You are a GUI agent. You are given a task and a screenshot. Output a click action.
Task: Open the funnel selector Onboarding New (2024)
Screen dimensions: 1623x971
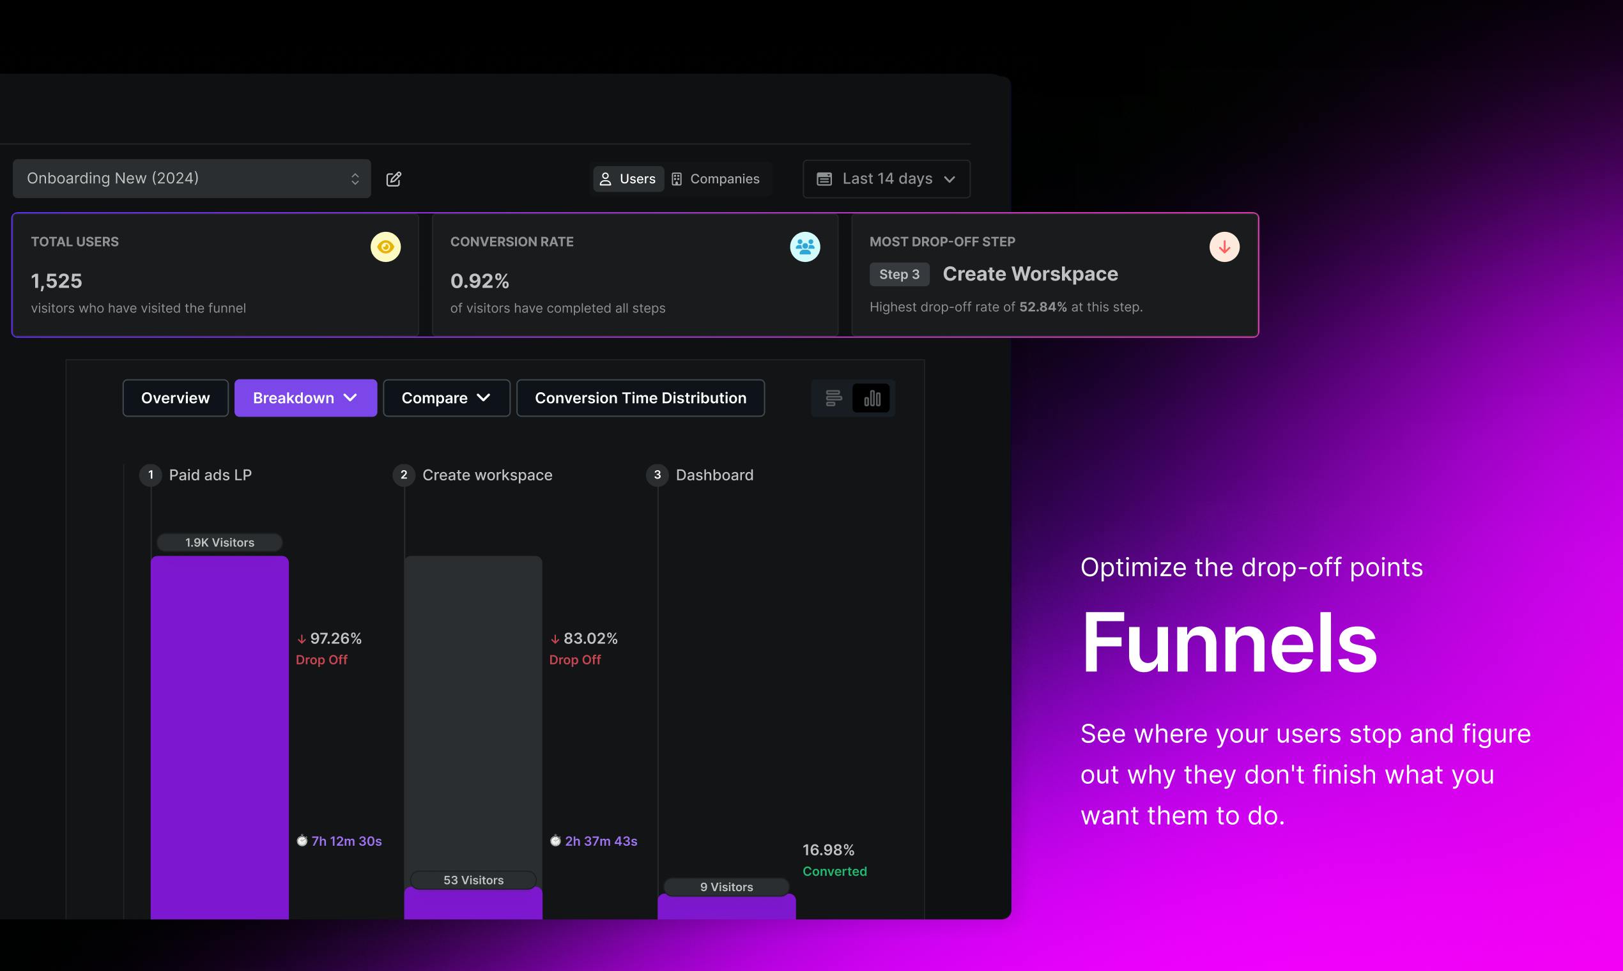point(192,179)
